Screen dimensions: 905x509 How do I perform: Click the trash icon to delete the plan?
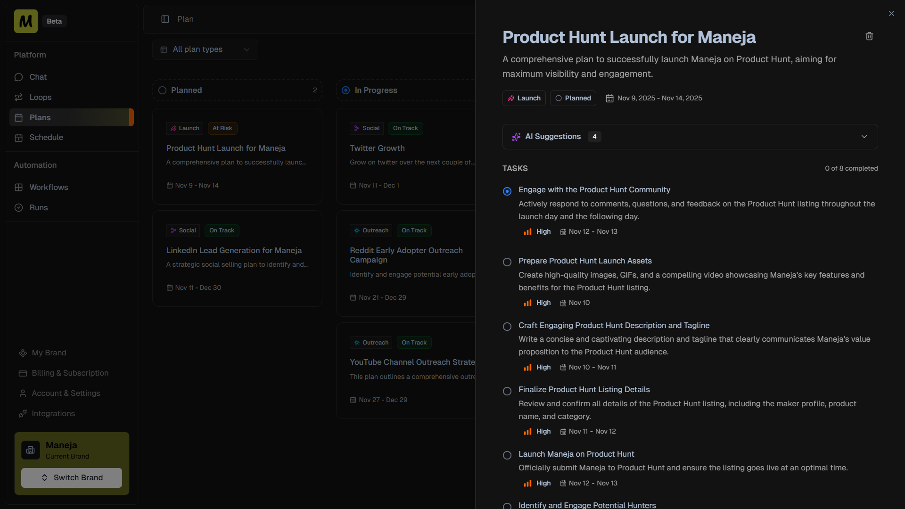coord(869,36)
